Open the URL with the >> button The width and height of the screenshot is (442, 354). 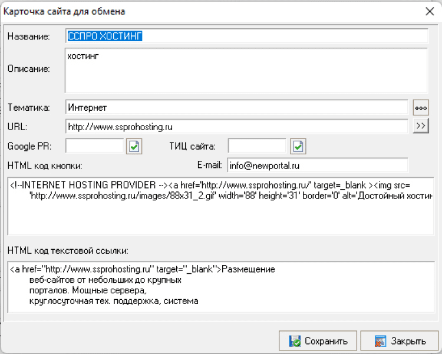pos(421,125)
